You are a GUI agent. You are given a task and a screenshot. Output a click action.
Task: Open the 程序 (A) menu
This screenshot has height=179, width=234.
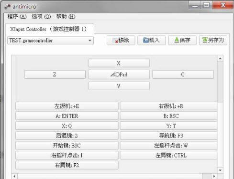pos(17,16)
